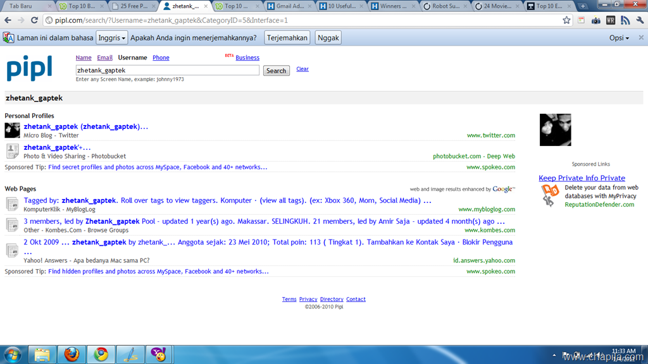Open the large profile photo thumbnail

[555, 130]
